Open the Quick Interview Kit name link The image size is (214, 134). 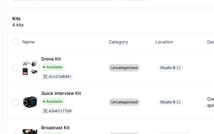pyautogui.click(x=61, y=93)
